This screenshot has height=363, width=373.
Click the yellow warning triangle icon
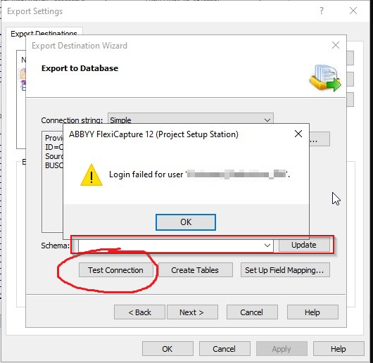(x=91, y=174)
